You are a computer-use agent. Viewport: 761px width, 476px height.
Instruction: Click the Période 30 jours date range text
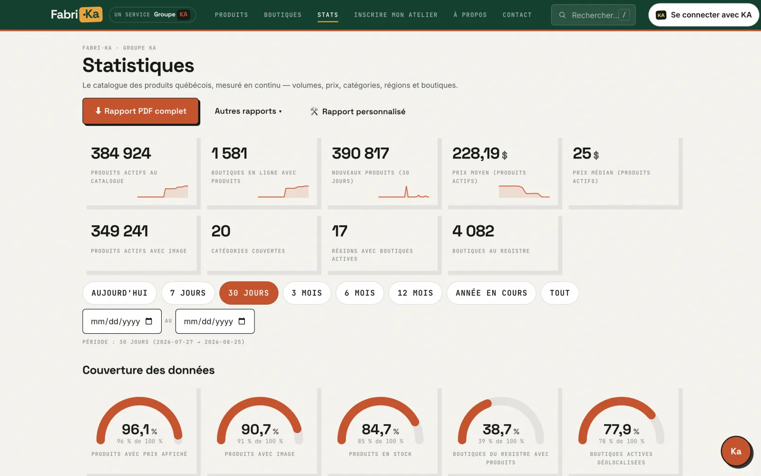pos(164,342)
